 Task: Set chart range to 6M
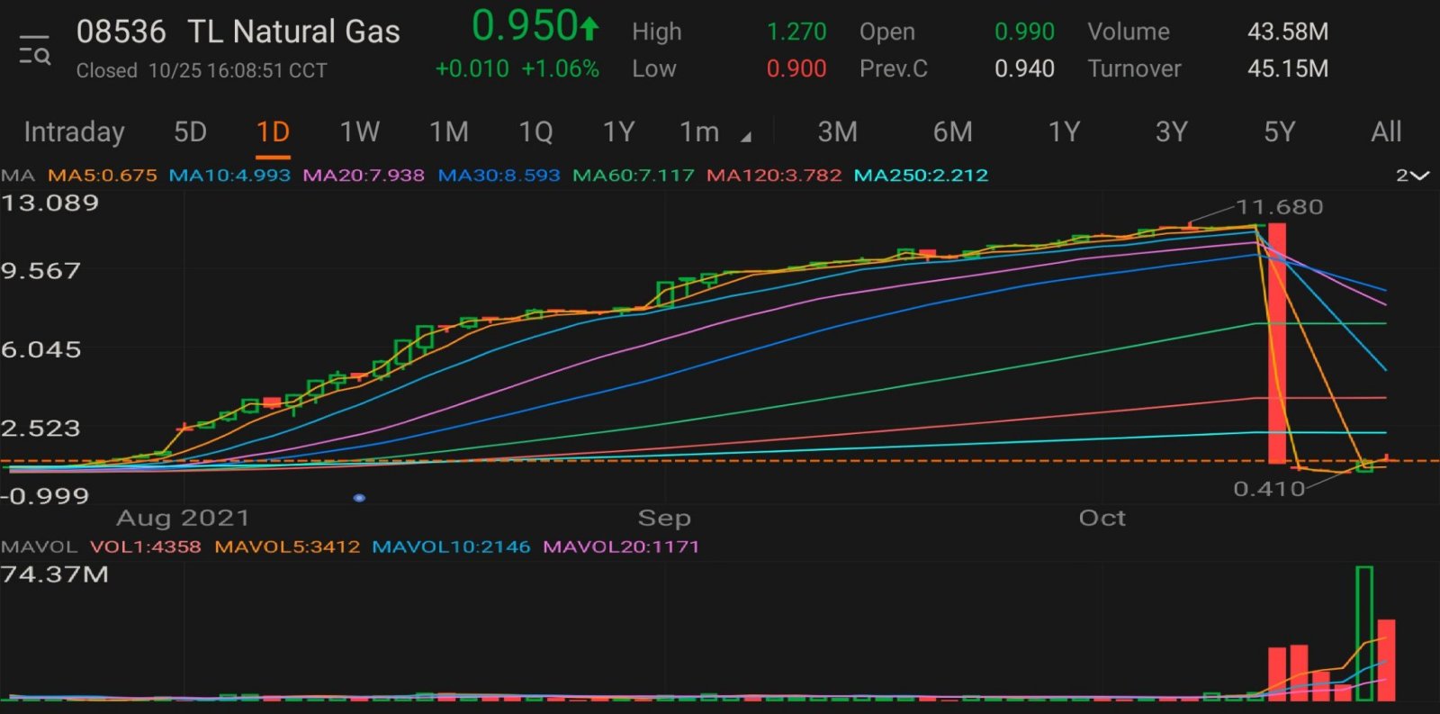click(952, 132)
